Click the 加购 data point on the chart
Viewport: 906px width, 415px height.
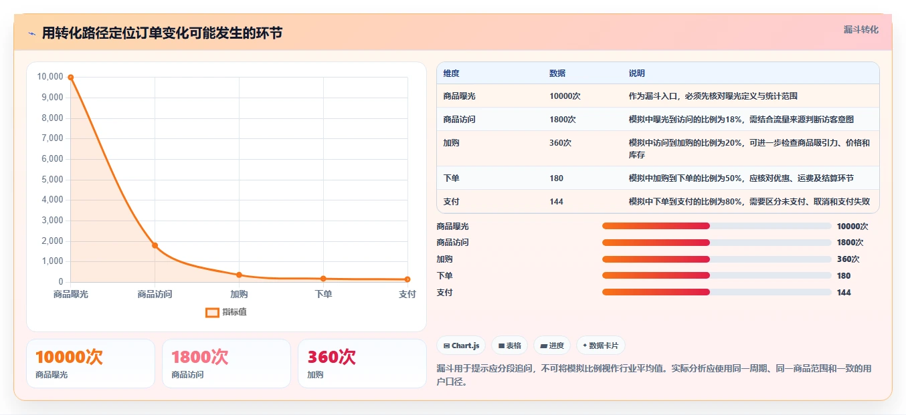point(239,275)
